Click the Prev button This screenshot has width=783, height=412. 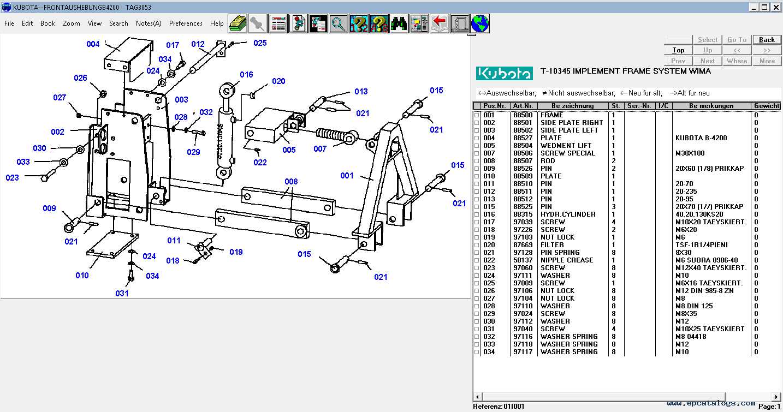click(678, 61)
